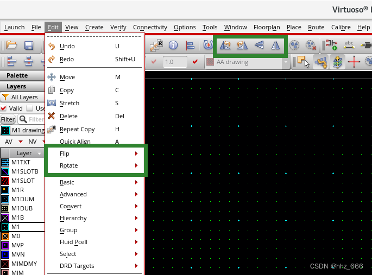The width and height of the screenshot is (372, 275).
Task: Click the rotate right toolbar icon
Action: tap(242, 46)
